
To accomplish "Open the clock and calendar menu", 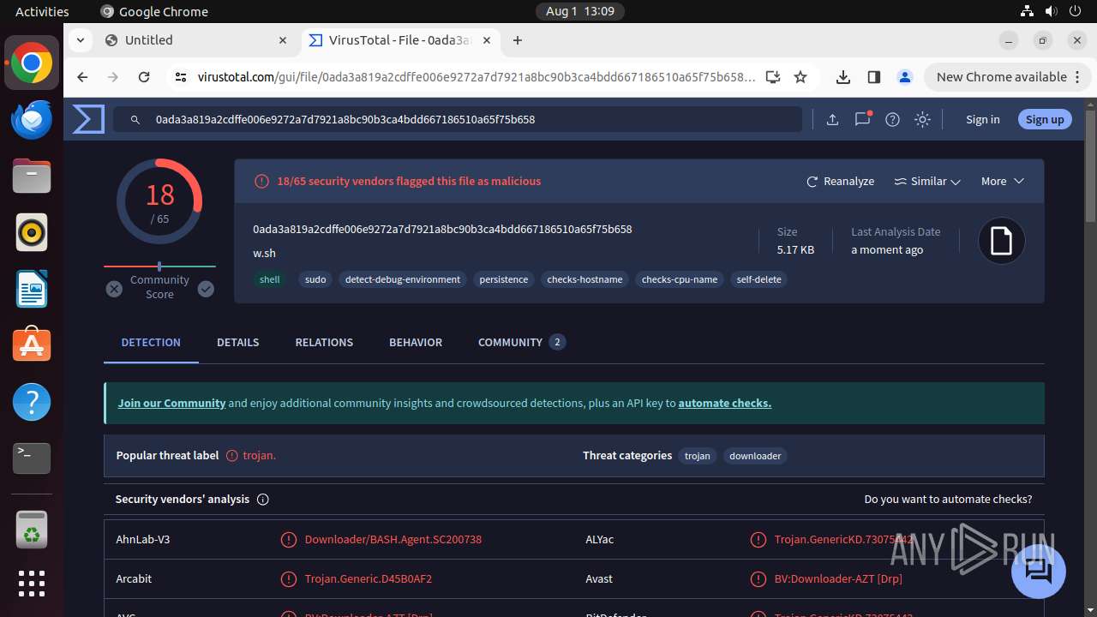I will tap(580, 11).
